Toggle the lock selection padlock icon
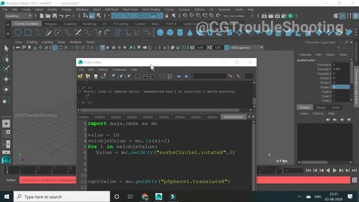 pyautogui.click(x=167, y=16)
